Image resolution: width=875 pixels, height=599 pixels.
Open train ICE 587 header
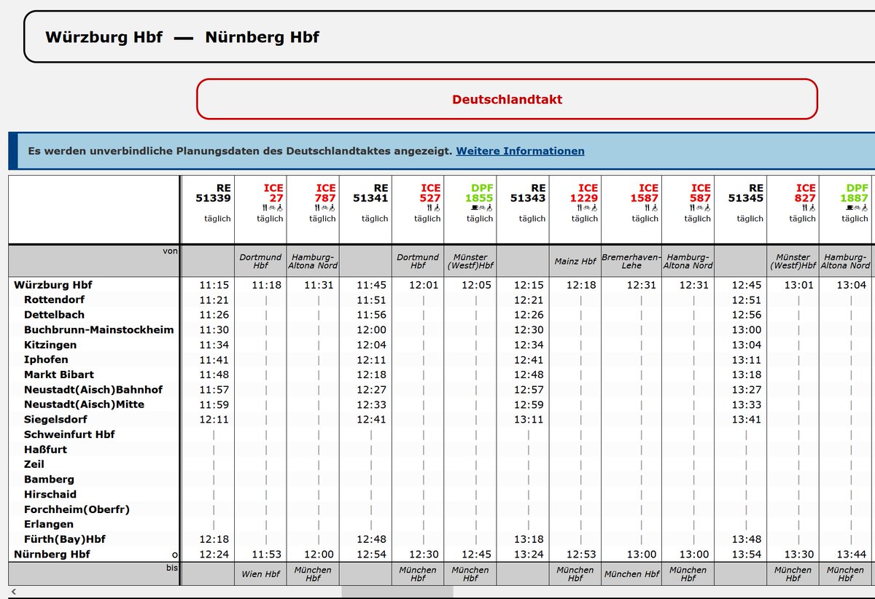point(701,193)
